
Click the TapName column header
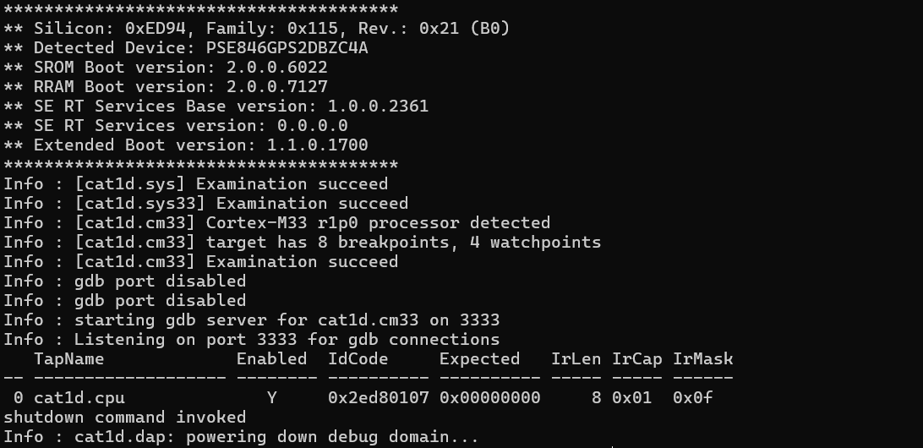[68, 359]
